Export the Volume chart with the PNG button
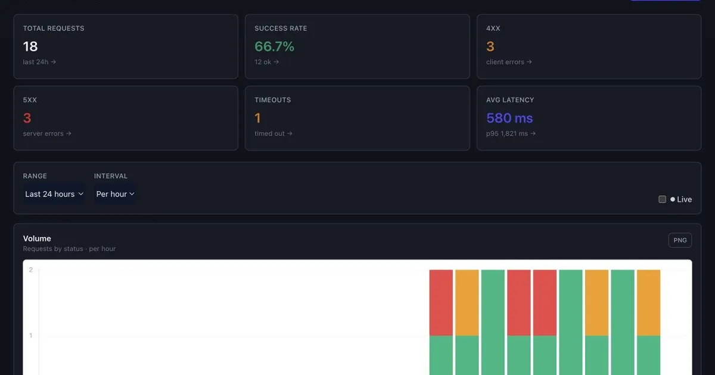This screenshot has height=375, width=715. (x=680, y=240)
